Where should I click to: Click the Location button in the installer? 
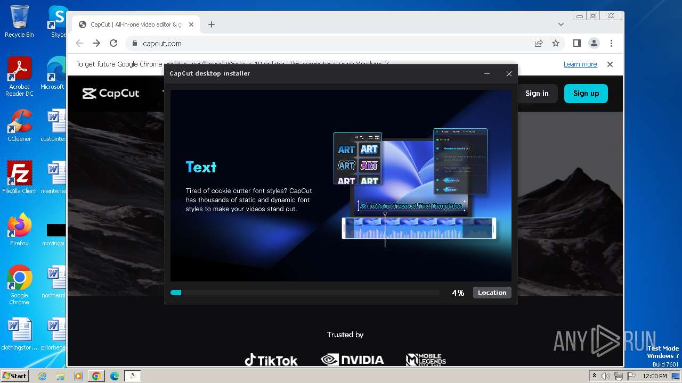coord(492,293)
